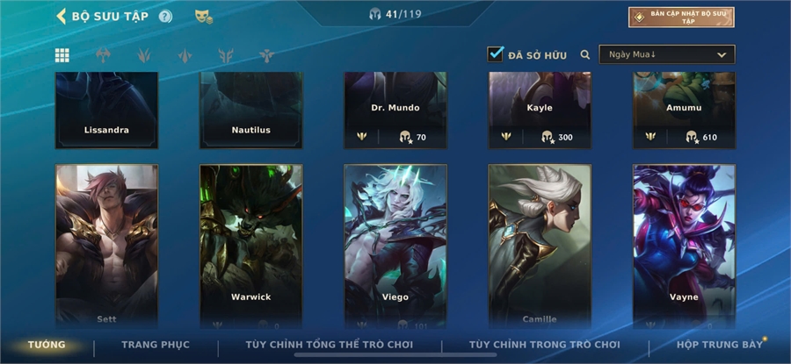Open the help question mark icon
The image size is (791, 364).
165,17
